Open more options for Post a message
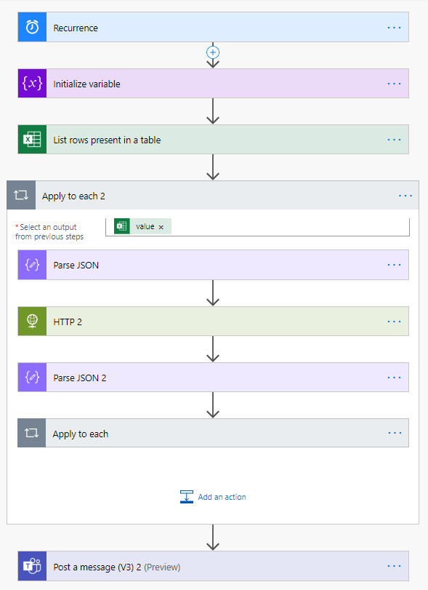 394,566
